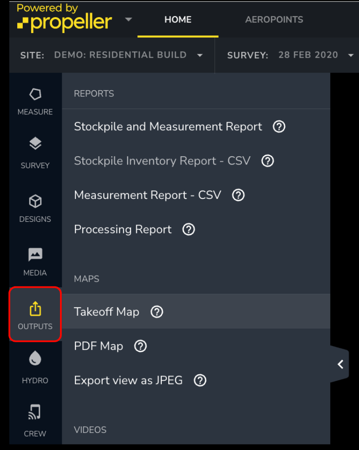359x450 pixels.
Task: Open help for Takeoff Map
Action: [157, 312]
